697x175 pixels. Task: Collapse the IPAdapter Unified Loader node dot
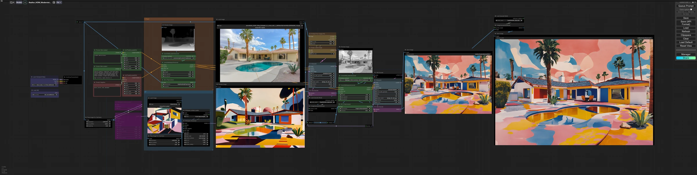(184, 110)
